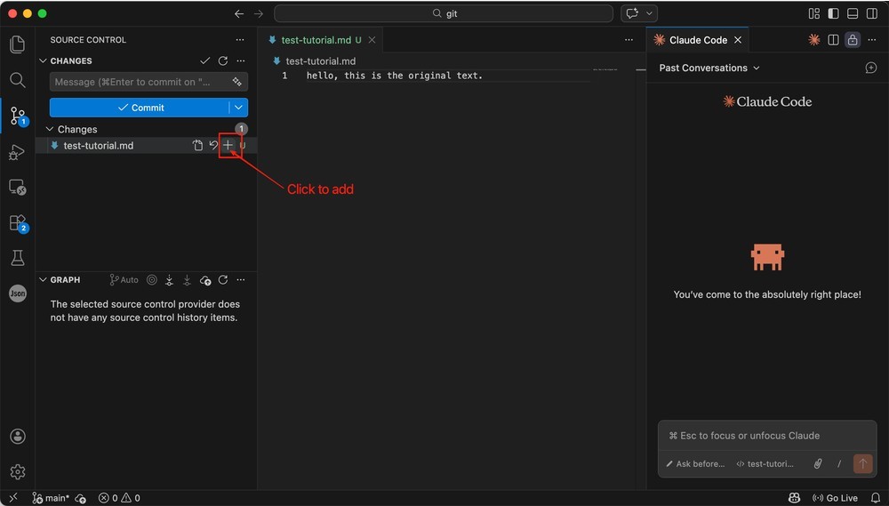Toggle the editor group lock icon
Image resolution: width=889 pixels, height=506 pixels.
pyautogui.click(x=853, y=40)
